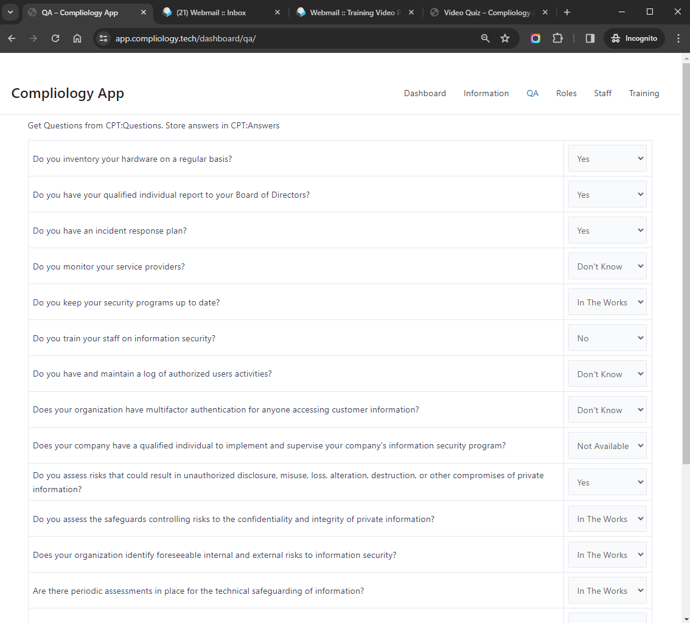Open the Information nav link
Viewport: 690px width, 623px height.
click(486, 93)
